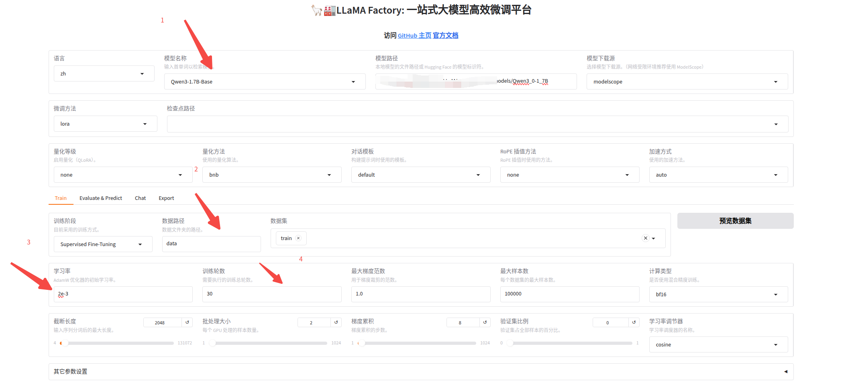This screenshot has width=846, height=385.
Task: Expand the 其它参数设置 section
Action: [421, 371]
